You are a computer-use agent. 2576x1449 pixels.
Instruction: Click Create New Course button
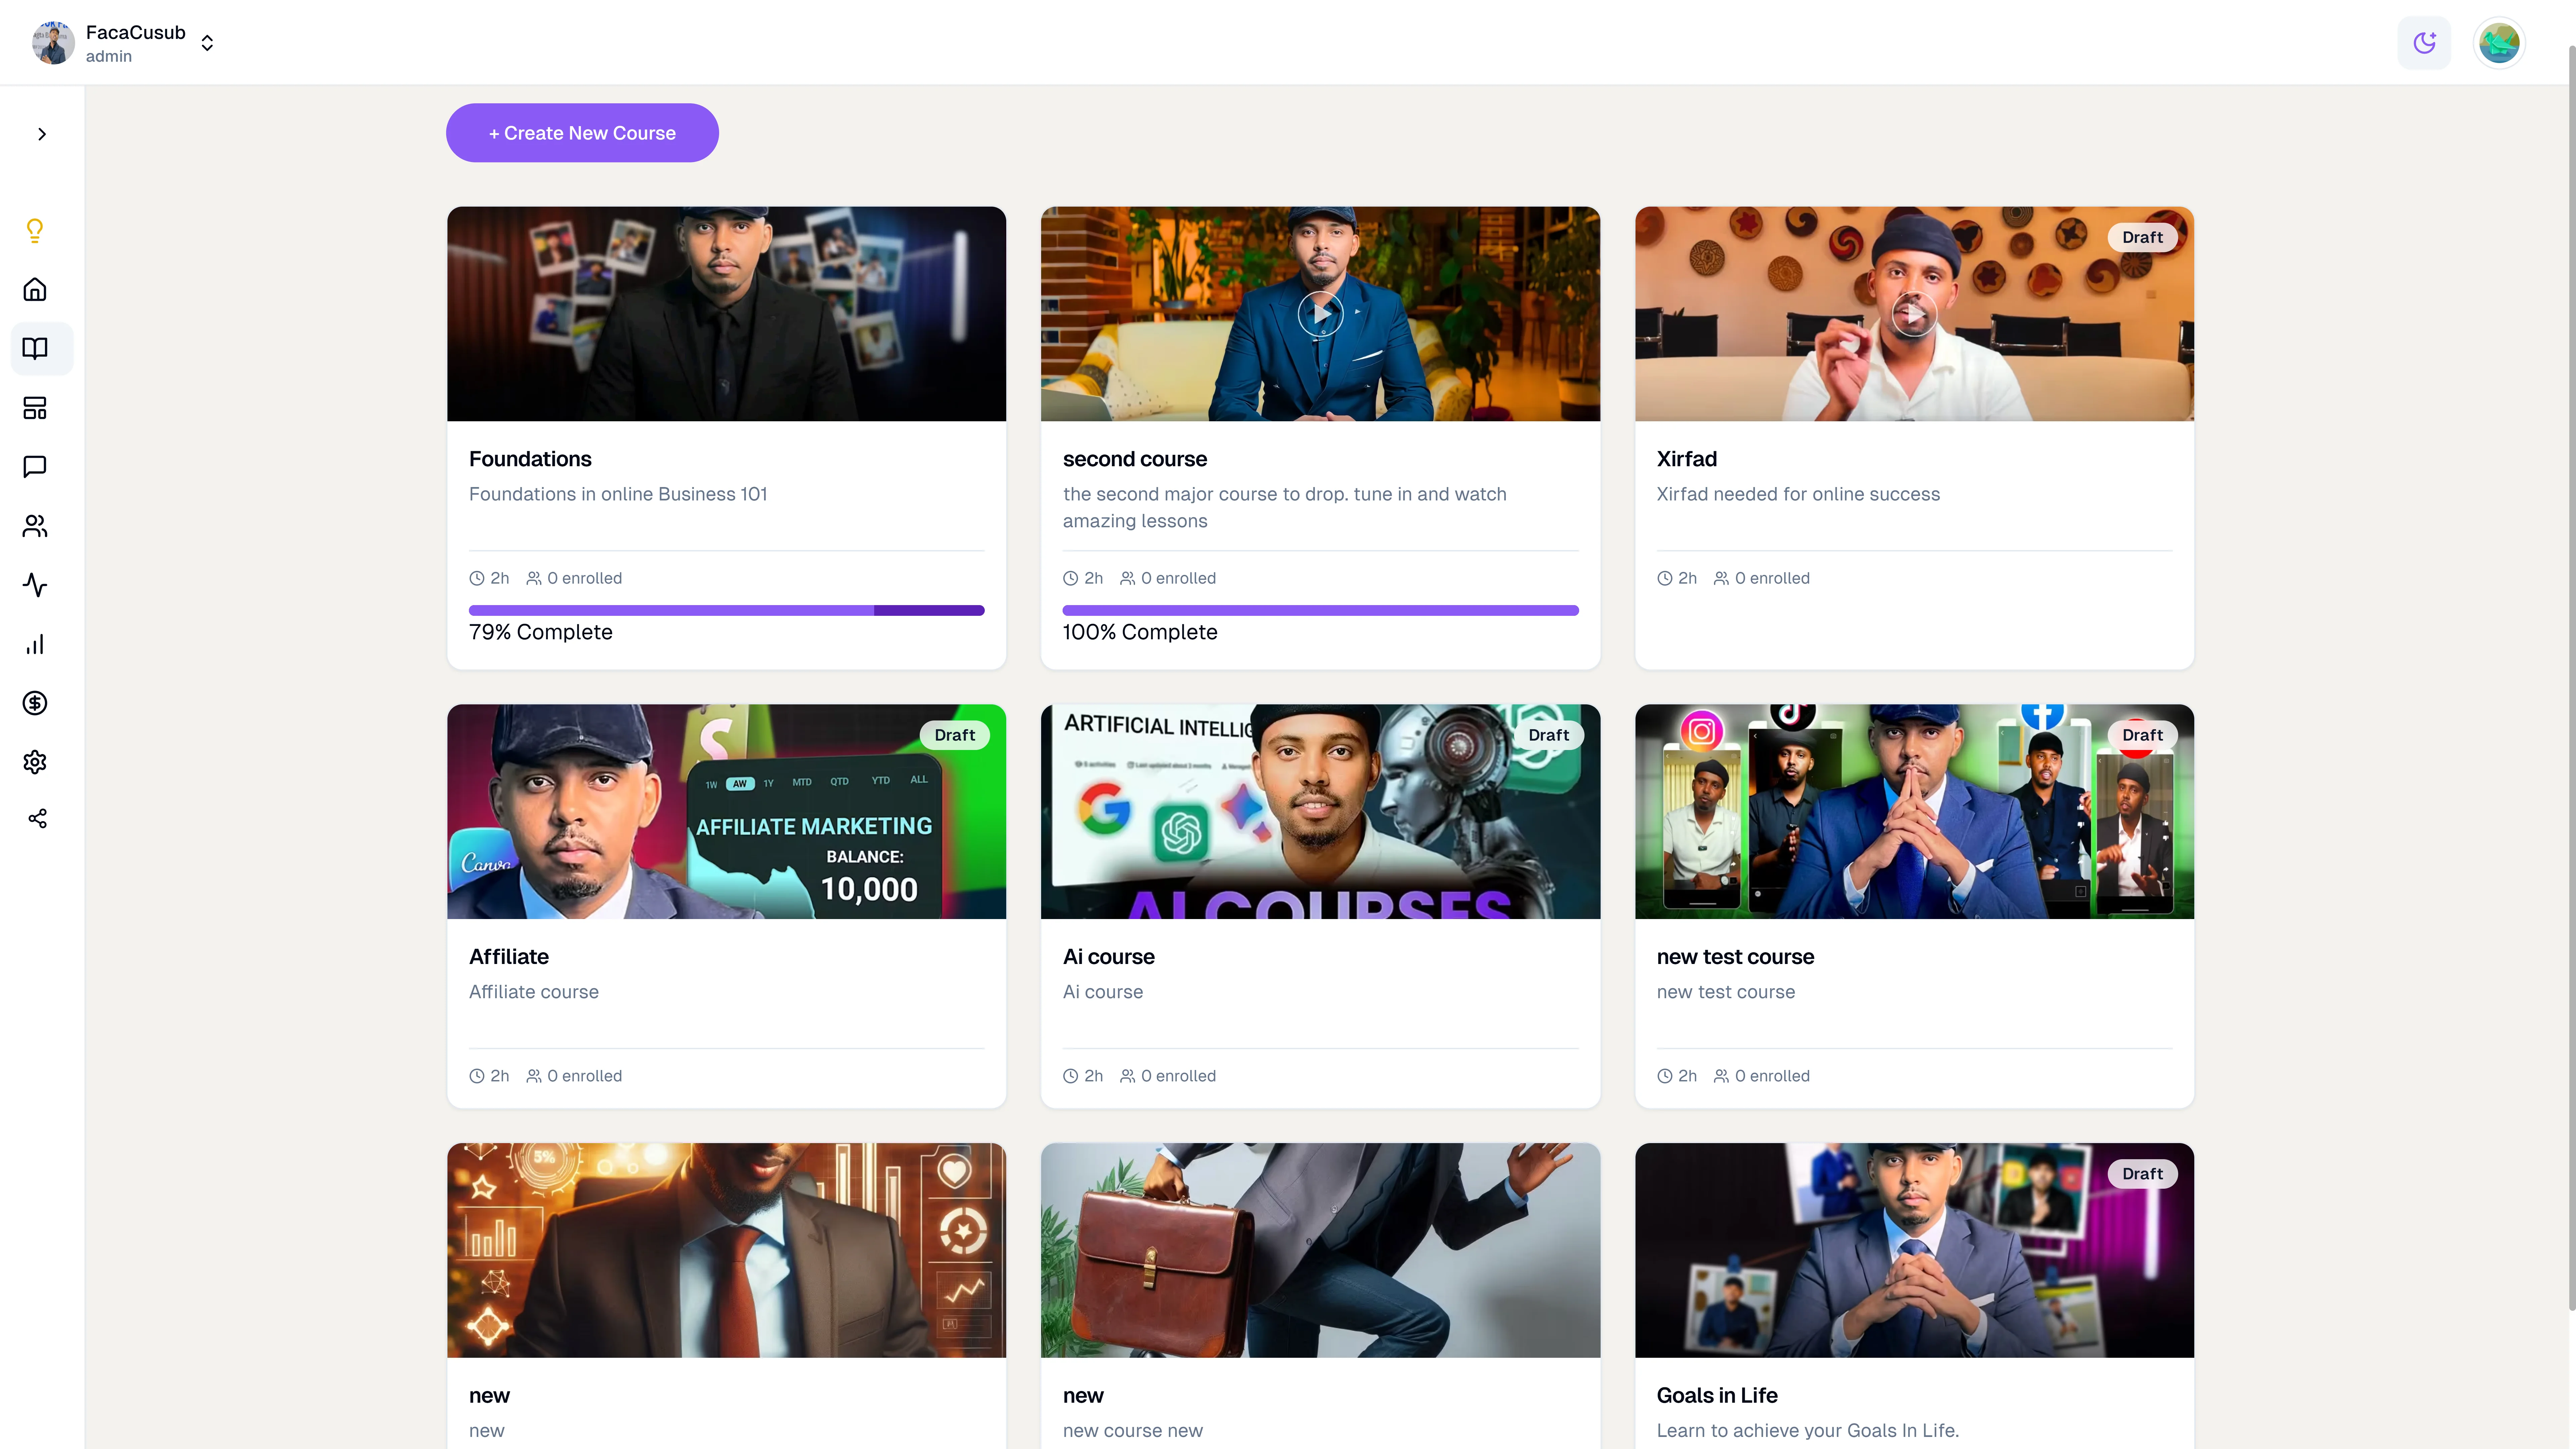tap(582, 133)
